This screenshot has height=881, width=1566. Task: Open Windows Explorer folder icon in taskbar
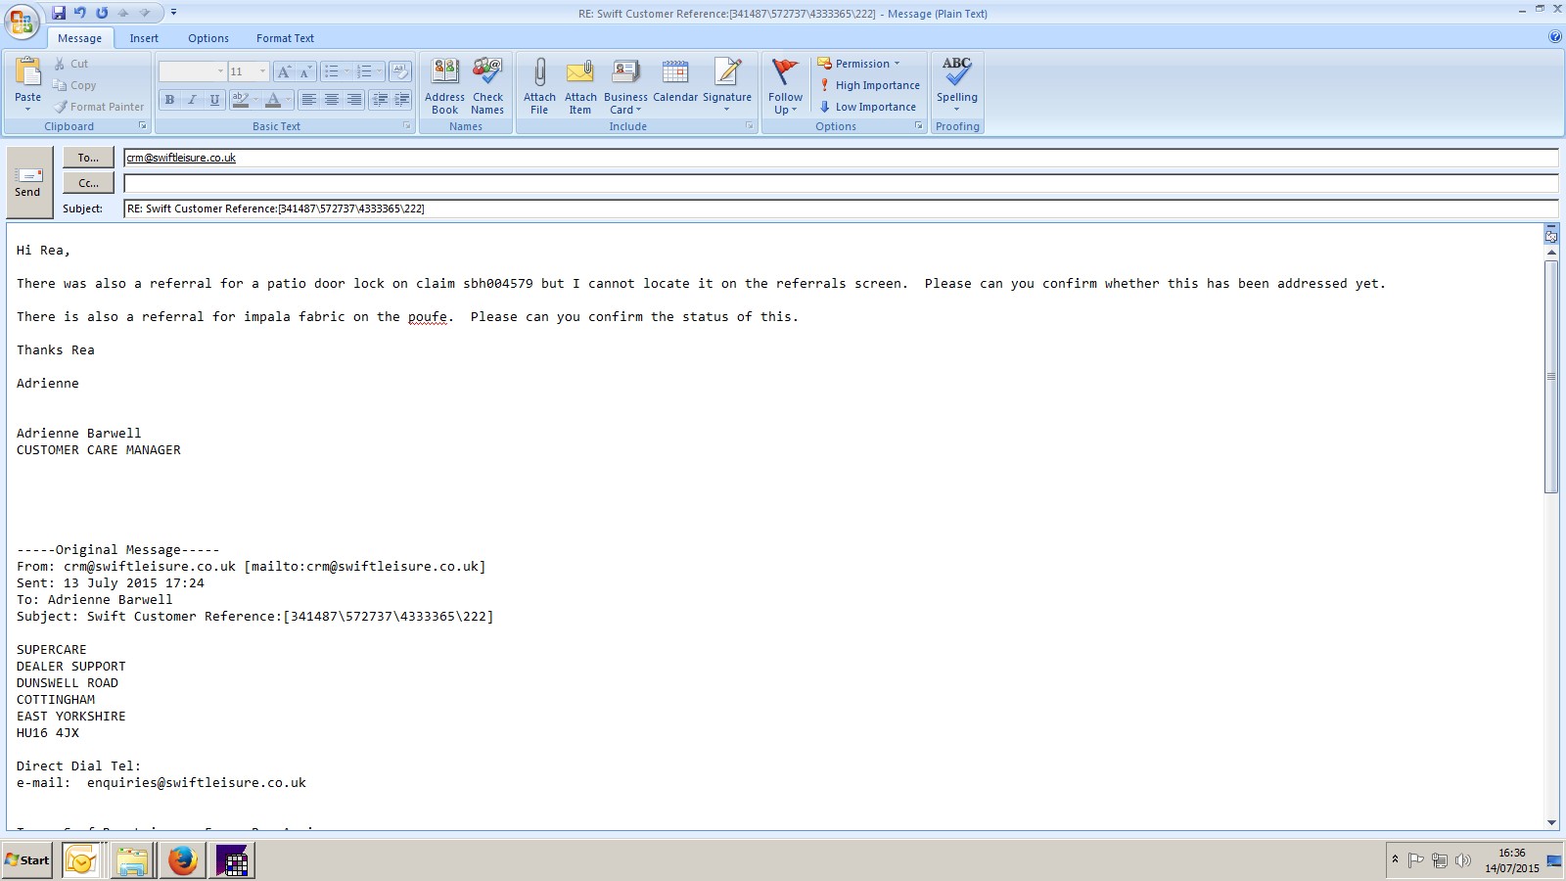pyautogui.click(x=132, y=860)
